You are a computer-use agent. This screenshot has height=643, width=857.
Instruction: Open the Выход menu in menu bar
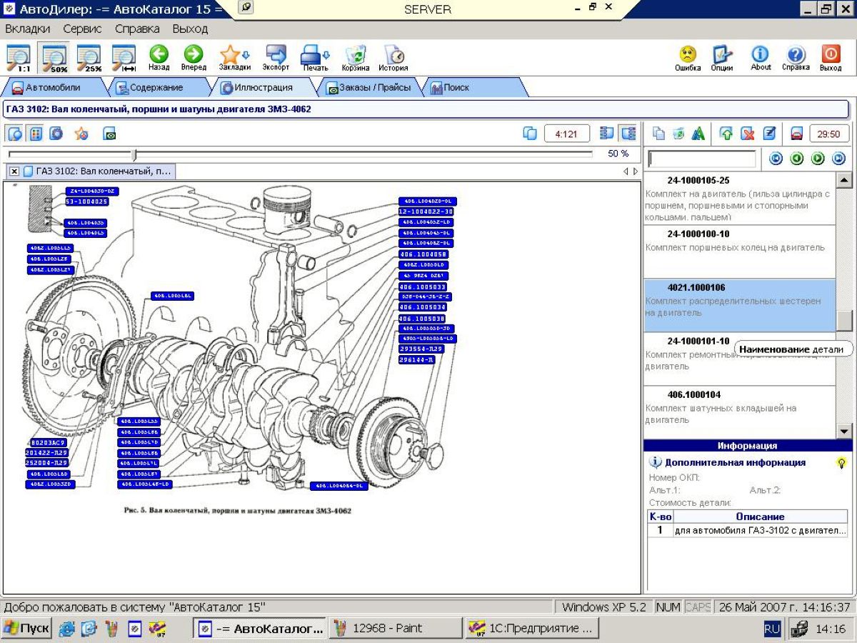[190, 29]
